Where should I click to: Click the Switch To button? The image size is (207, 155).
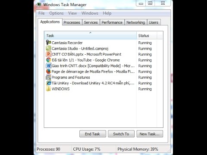(121, 134)
